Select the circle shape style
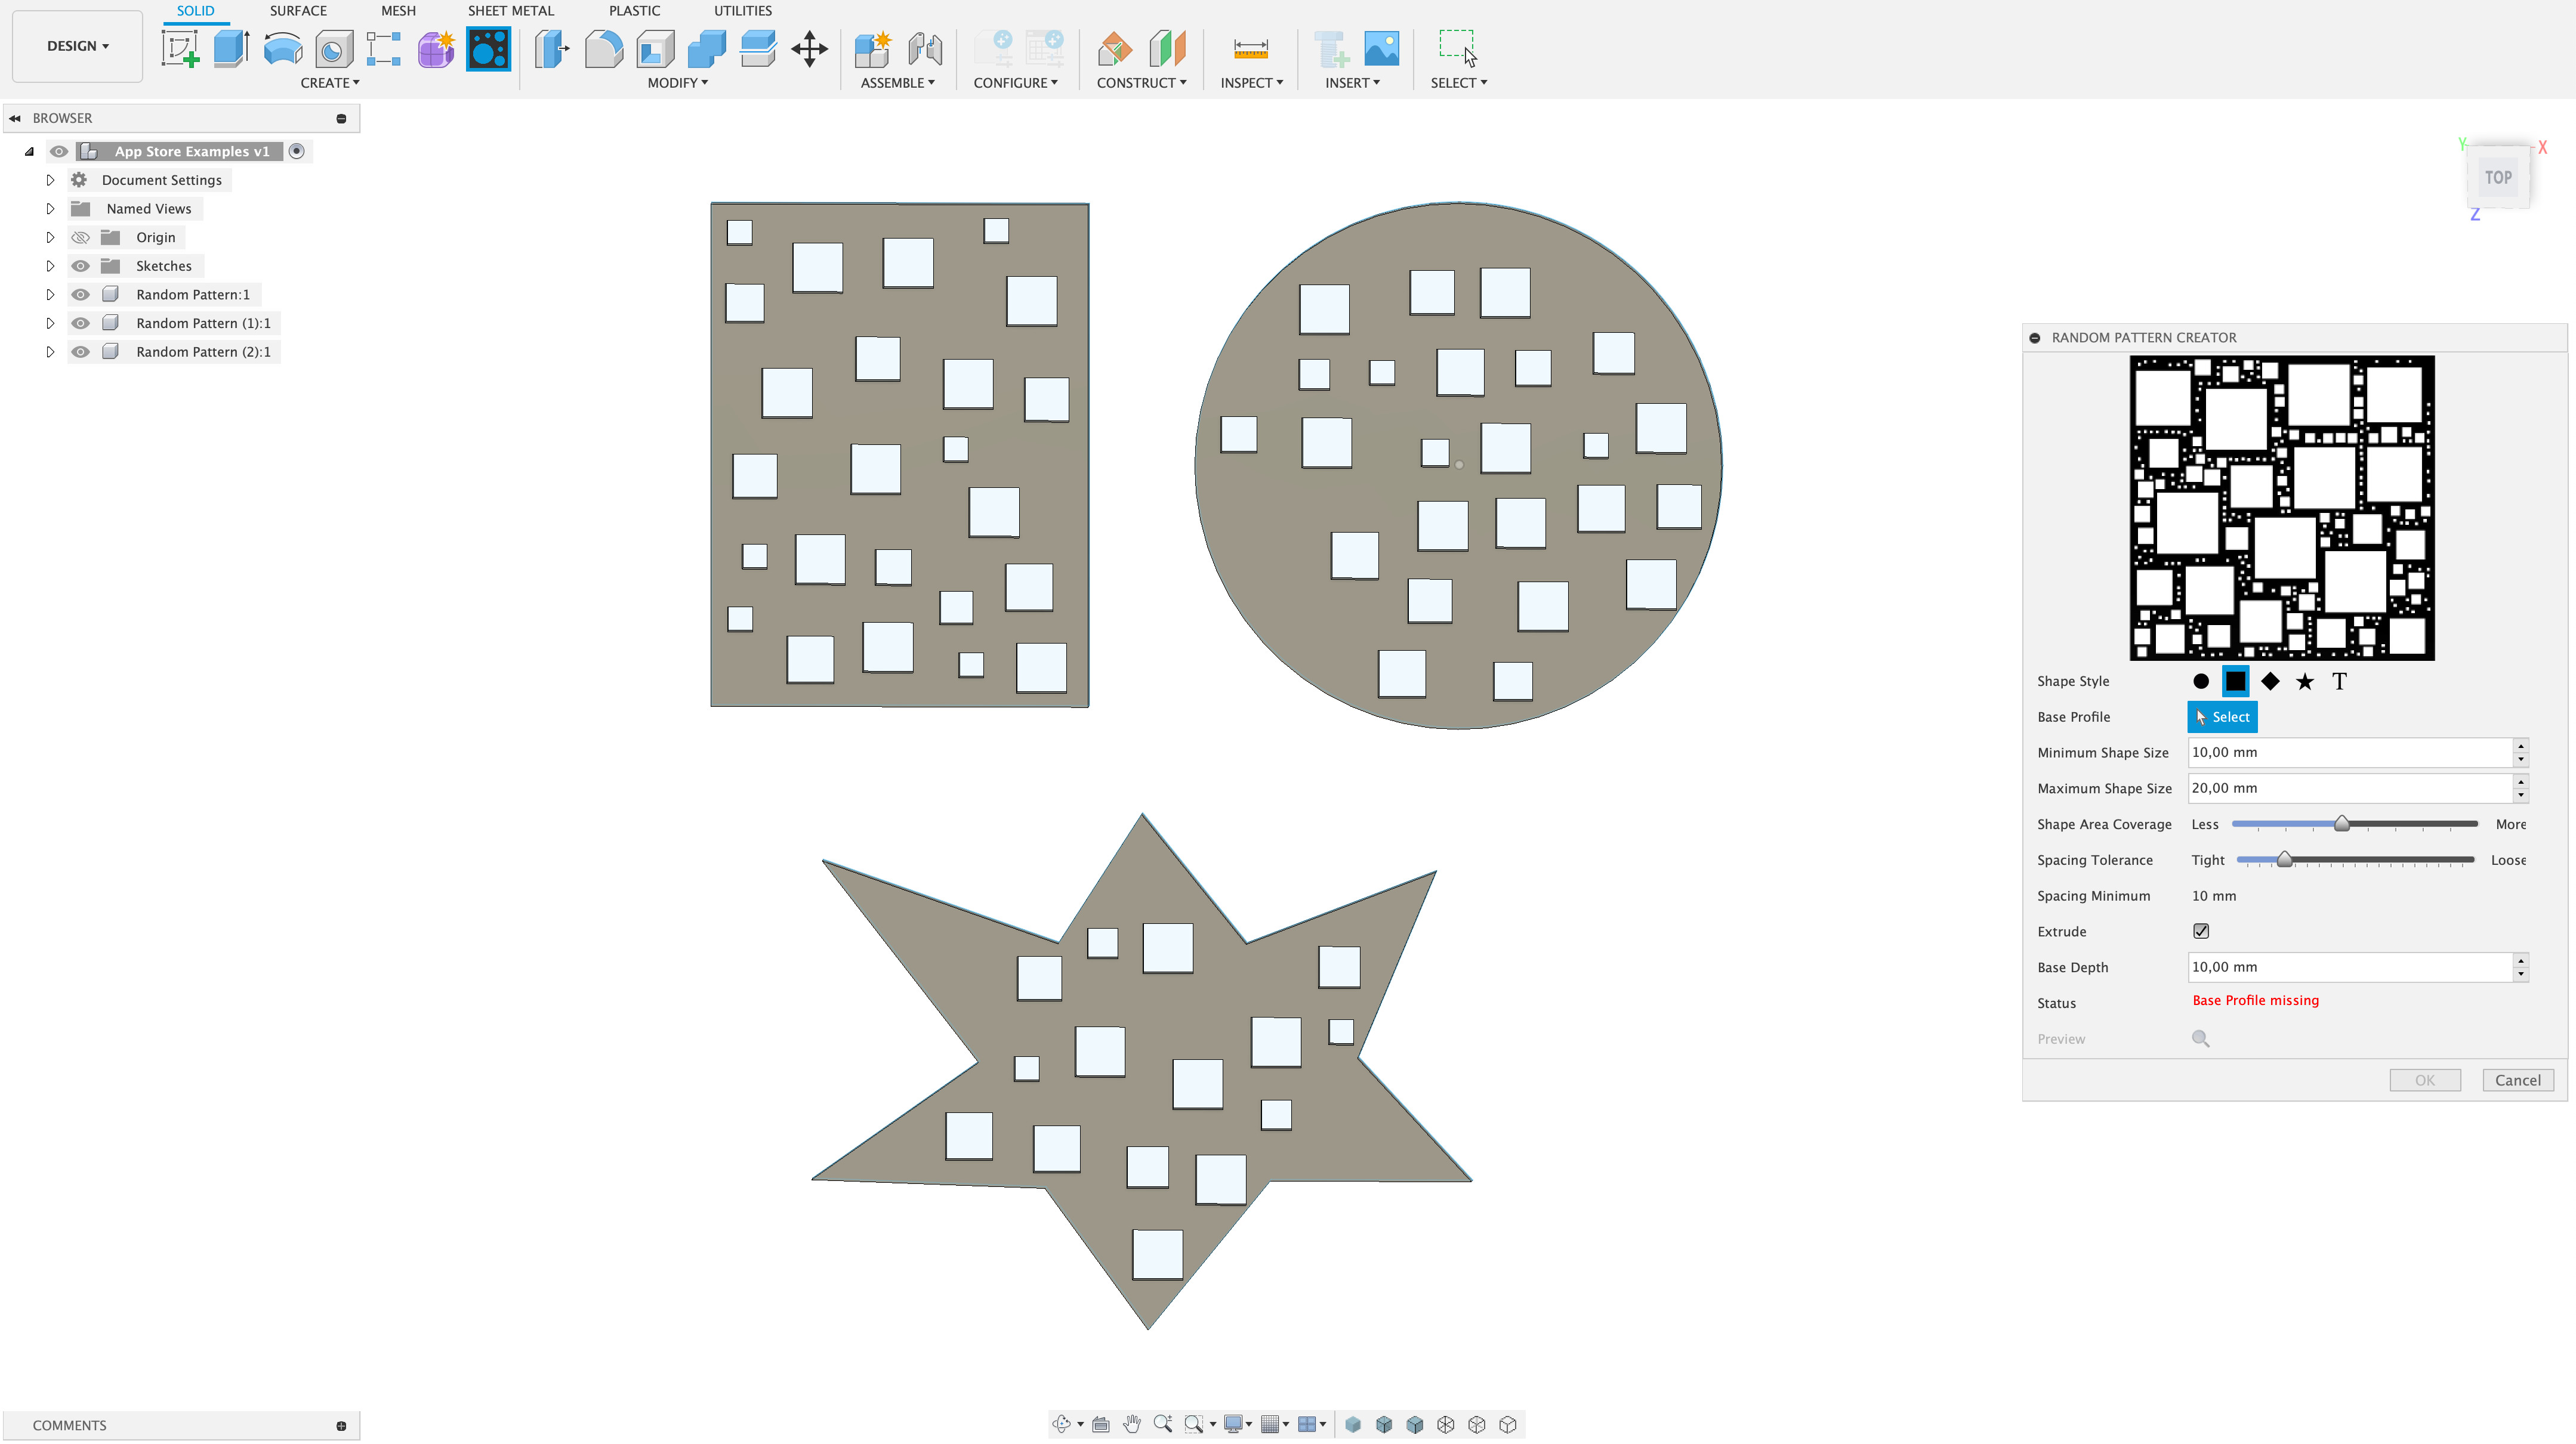The width and height of the screenshot is (2576, 1444). [x=2200, y=682]
